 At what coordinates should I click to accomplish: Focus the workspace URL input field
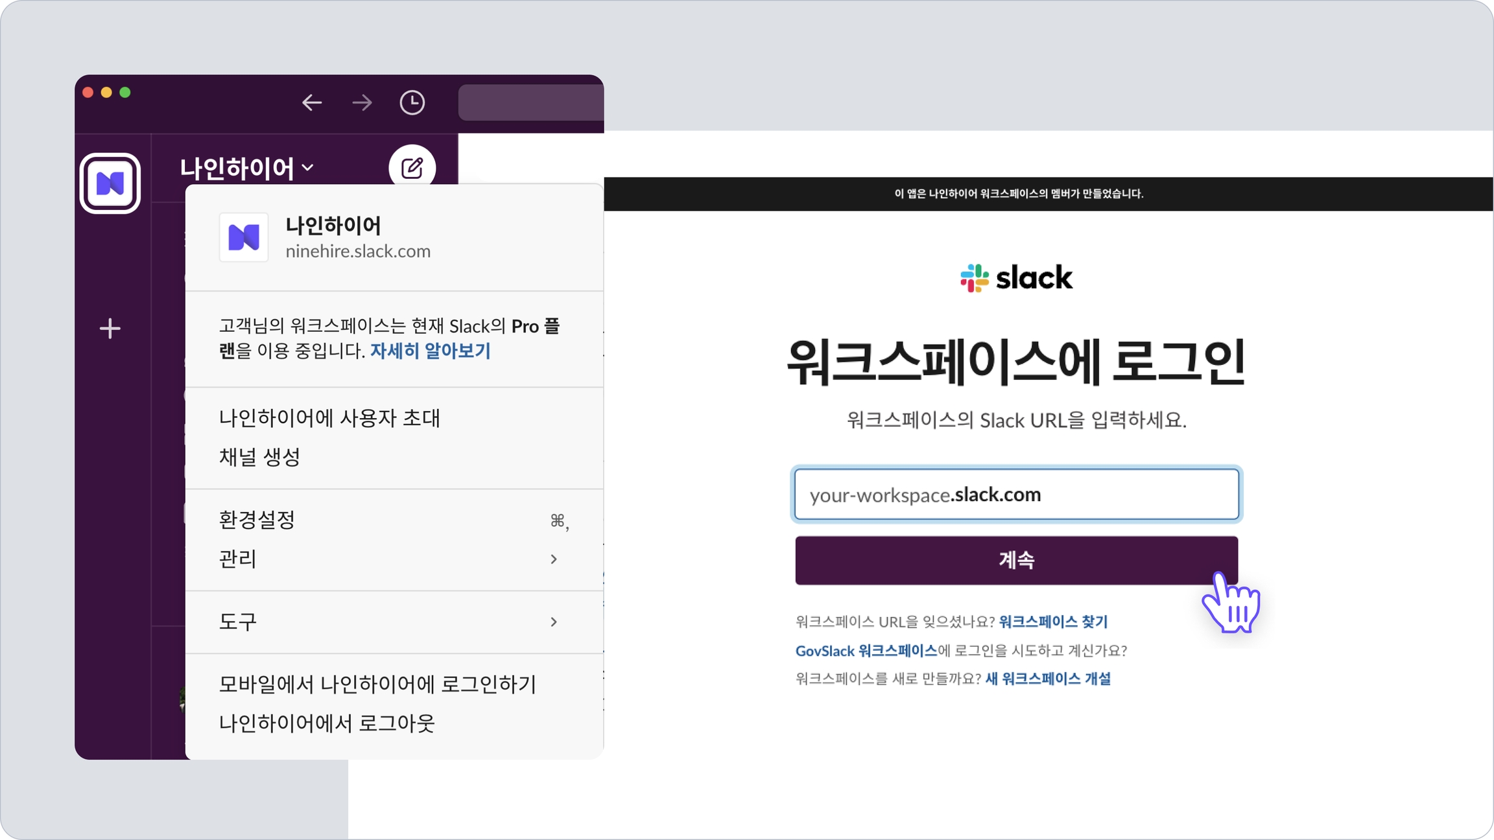[x=1016, y=495]
